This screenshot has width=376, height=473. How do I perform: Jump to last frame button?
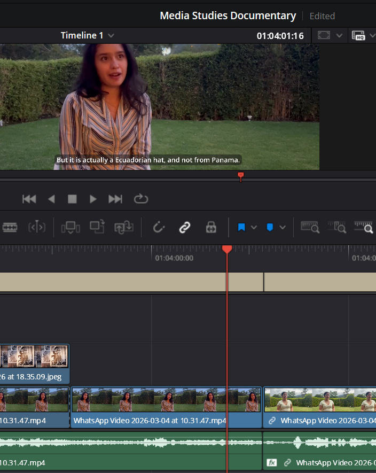point(115,199)
